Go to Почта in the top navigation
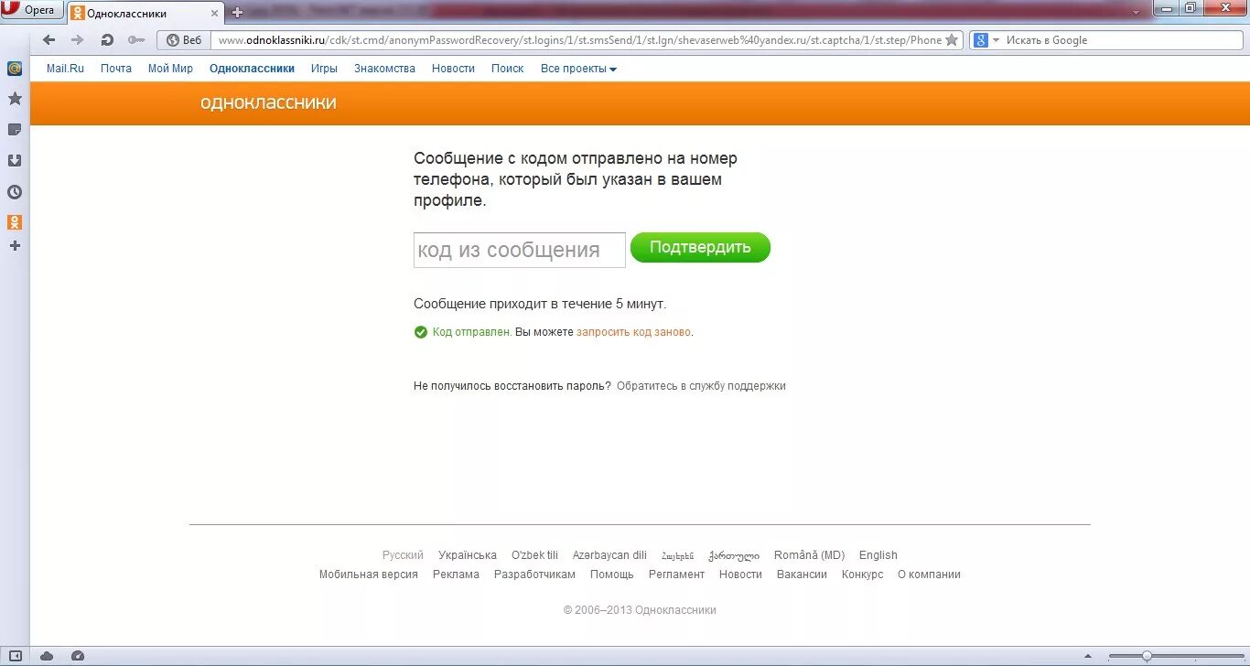Screen dimensions: 1250x666 (x=116, y=69)
